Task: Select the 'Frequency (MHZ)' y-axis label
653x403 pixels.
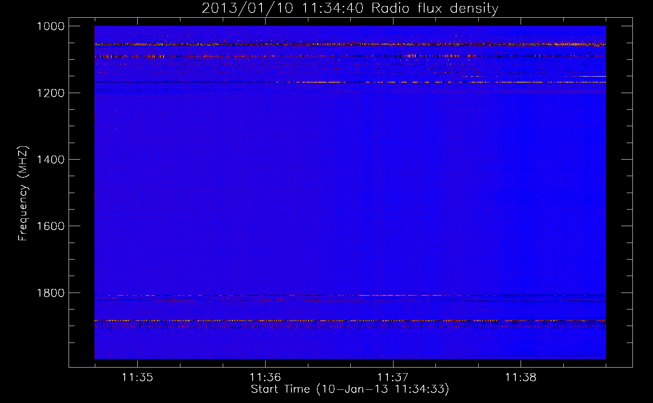Action: [x=23, y=193]
